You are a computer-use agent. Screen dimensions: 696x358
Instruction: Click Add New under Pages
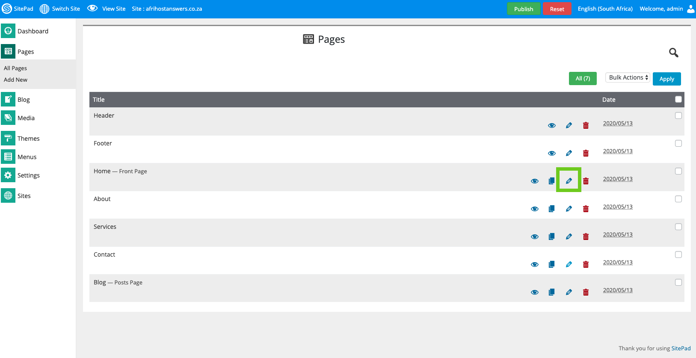click(15, 80)
